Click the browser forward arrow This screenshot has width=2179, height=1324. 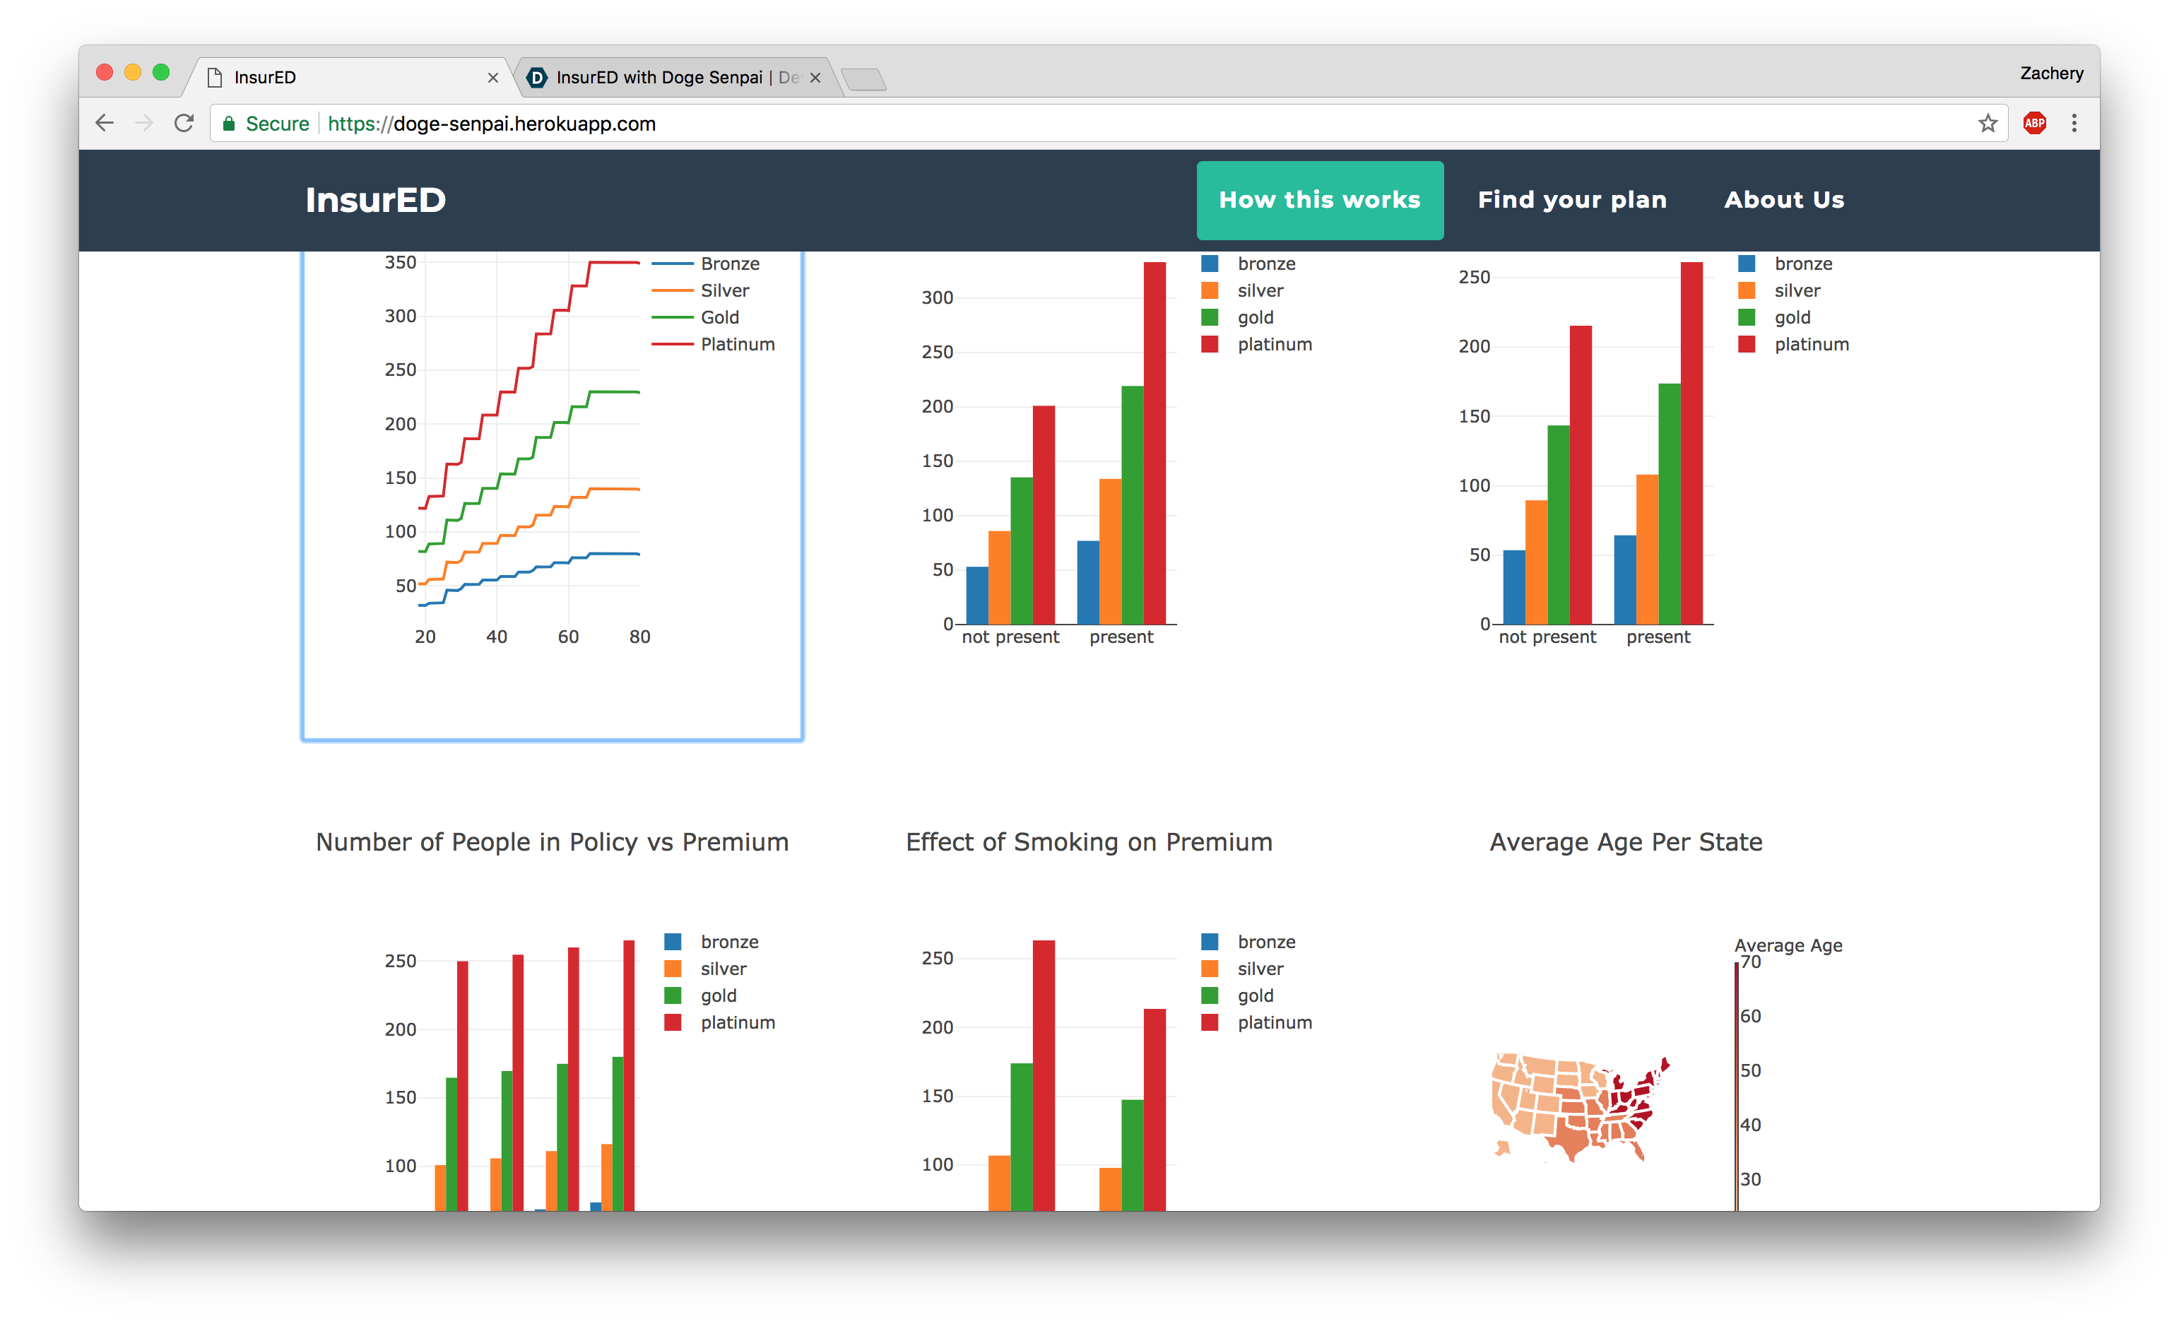pos(144,123)
